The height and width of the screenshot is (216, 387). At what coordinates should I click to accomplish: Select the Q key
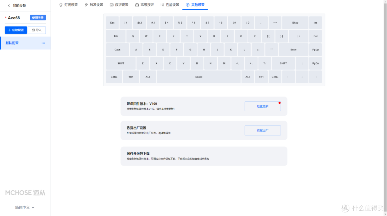(x=133, y=36)
